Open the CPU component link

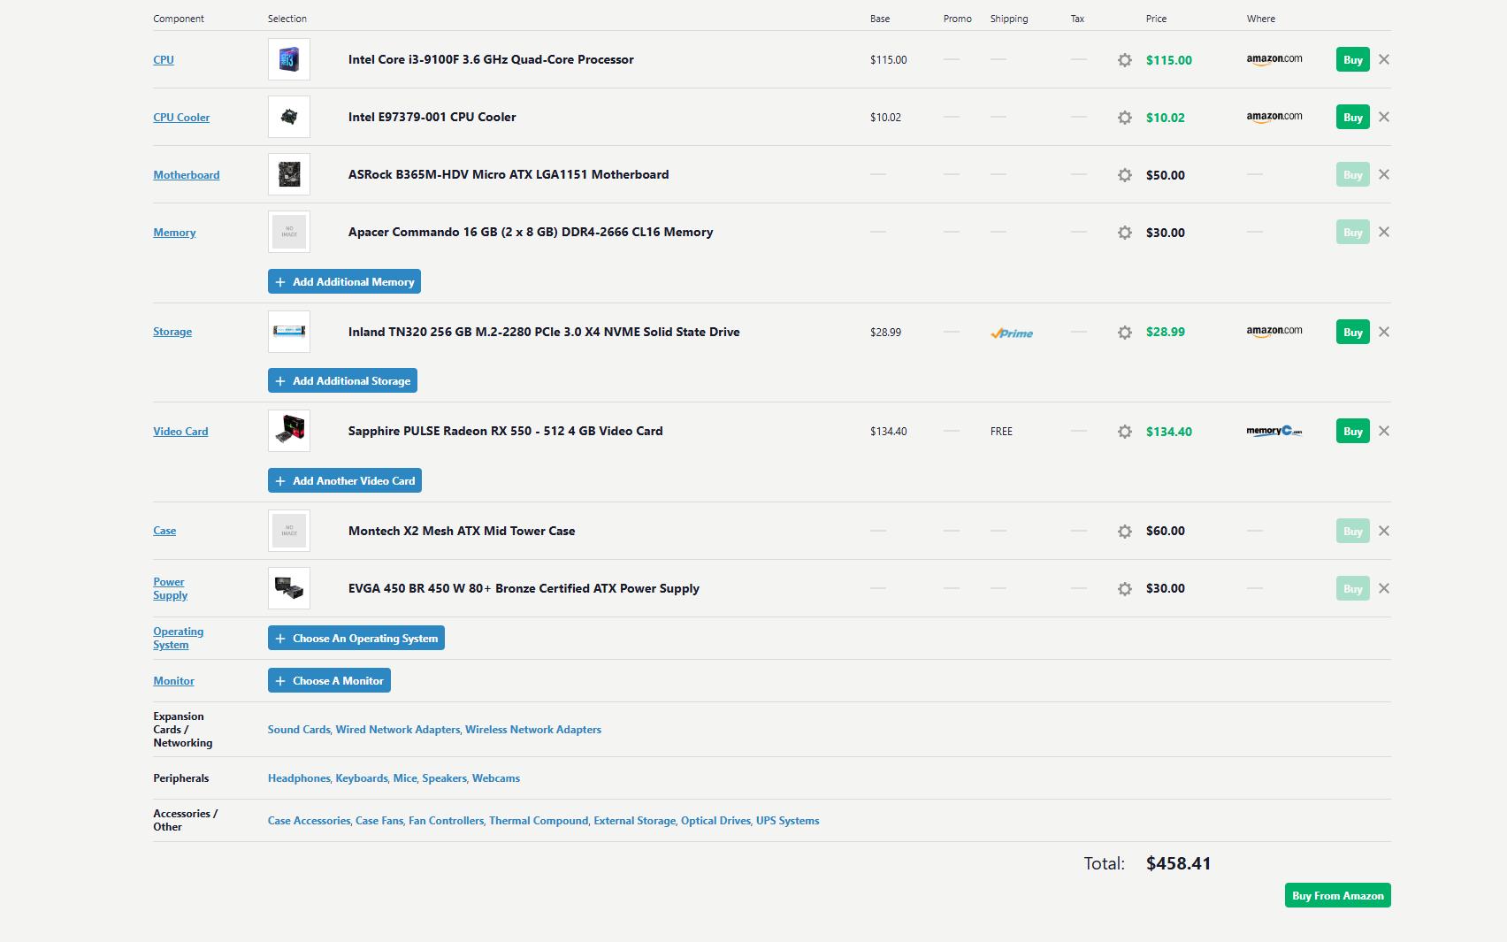(164, 59)
